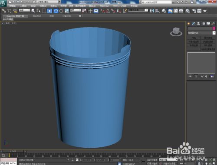217x165 pixels.
Task: Open the 编辑(E) Edit menu
Action: 13,6
